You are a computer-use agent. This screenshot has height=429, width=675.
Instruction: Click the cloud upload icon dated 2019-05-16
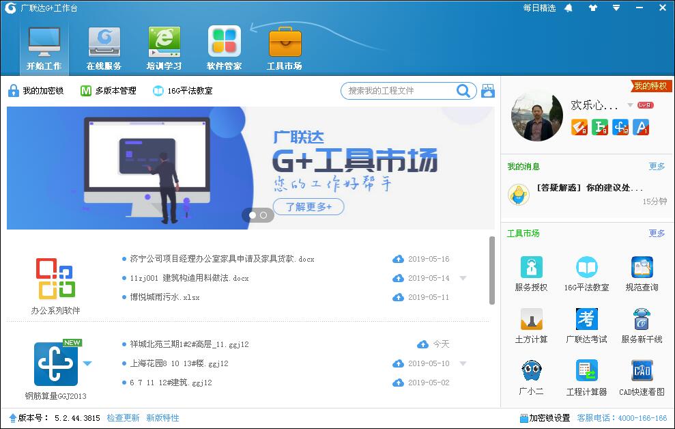coord(398,259)
